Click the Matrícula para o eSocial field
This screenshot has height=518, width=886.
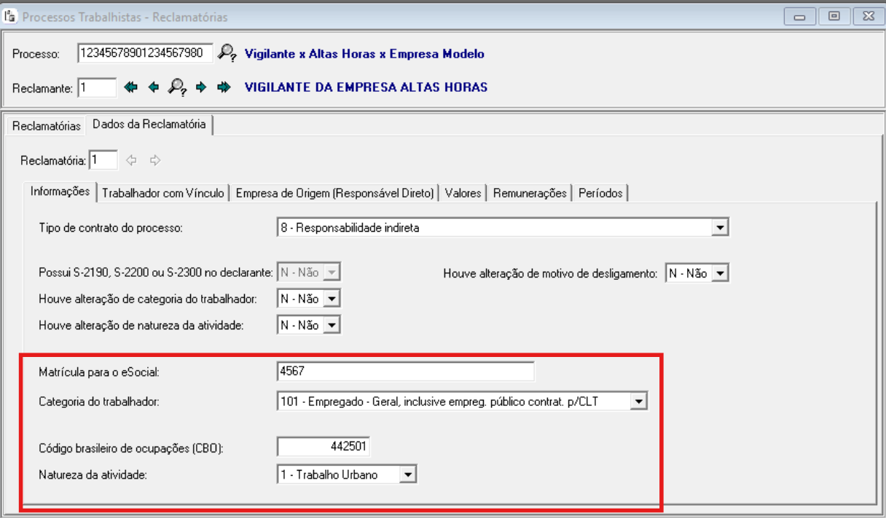406,372
